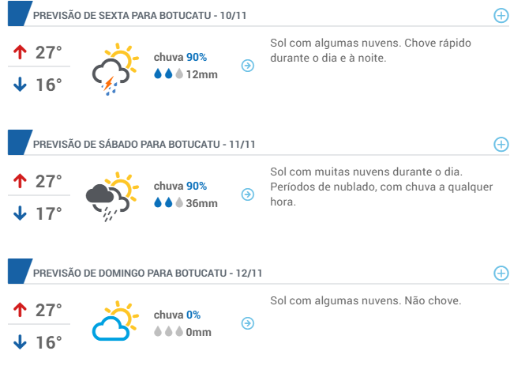Click Friday's raindrop intensity icons by 12mm
This screenshot has width=525, height=366.
168,74
